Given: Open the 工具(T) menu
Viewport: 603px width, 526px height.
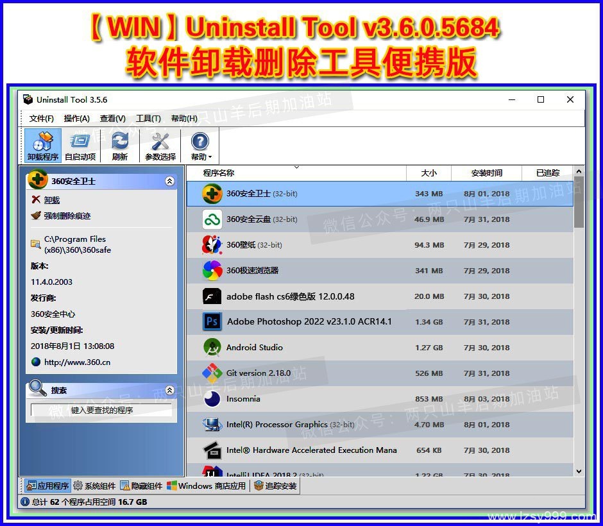Looking at the screenshot, I should [148, 119].
